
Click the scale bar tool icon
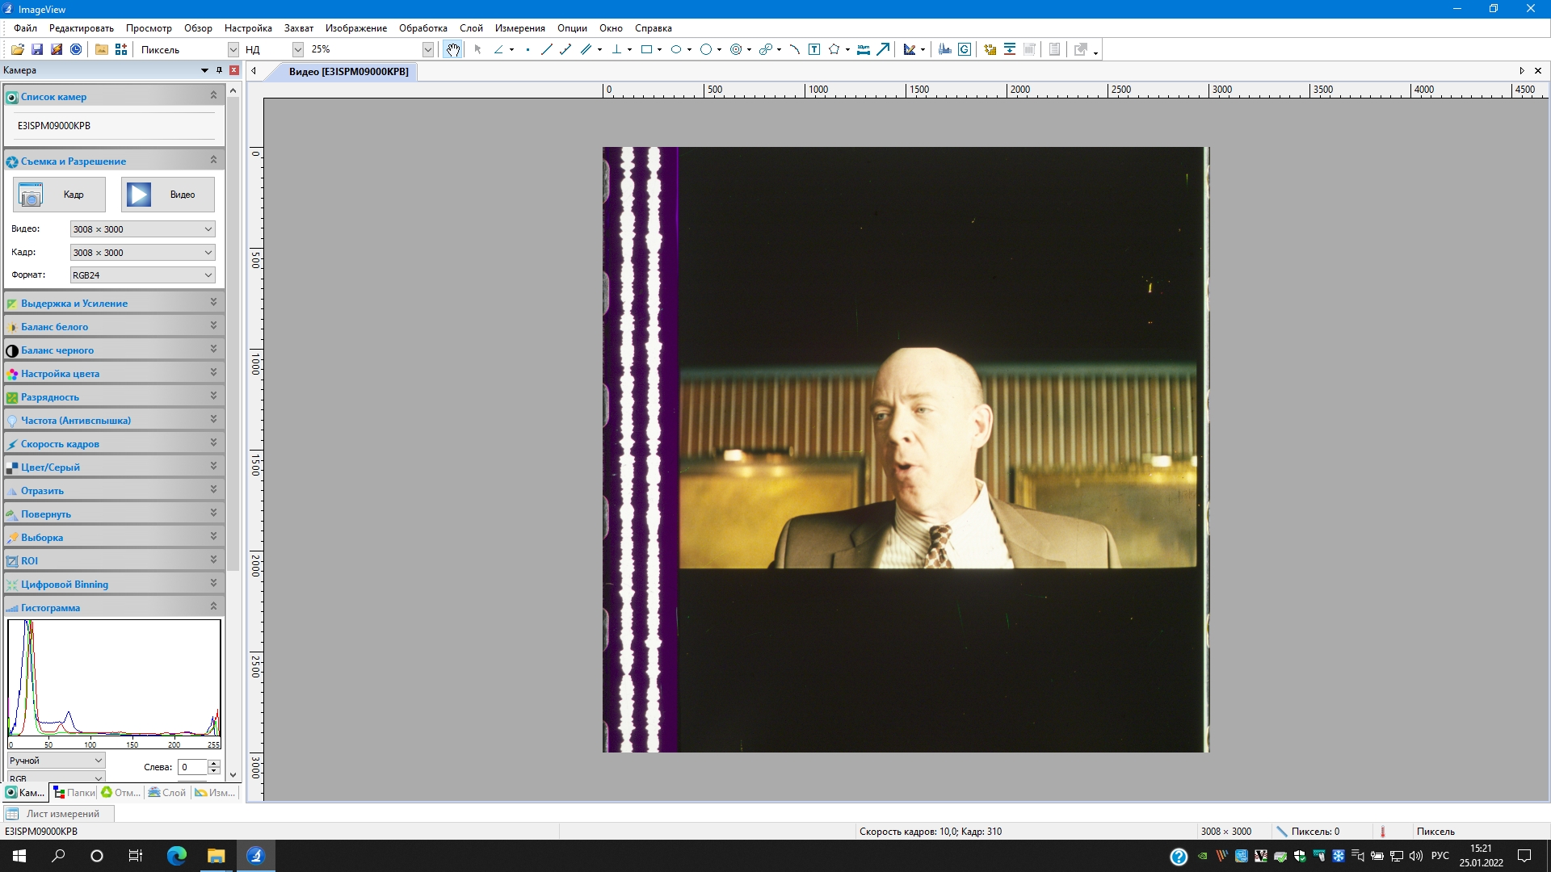[x=864, y=50]
